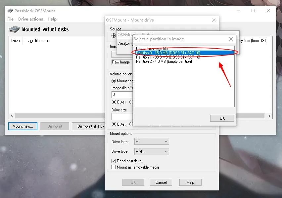Viewport: 282px width, 198px height.
Task: Open the Help menu
Action: coord(52,19)
